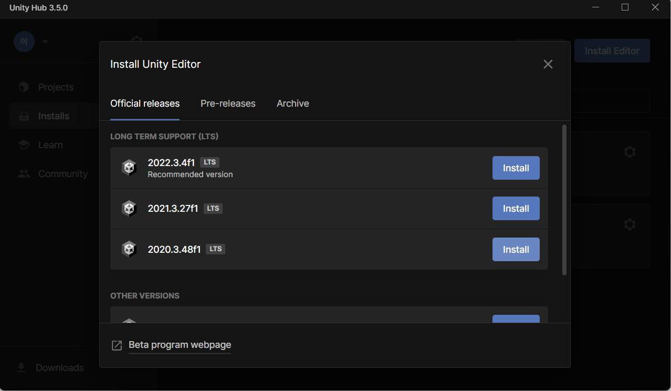Maximize the Unity Hub window

[x=625, y=7]
